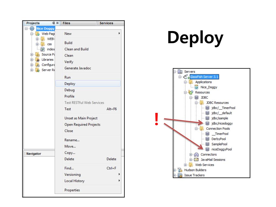Click the niceDoggyPool database icon

207,149
